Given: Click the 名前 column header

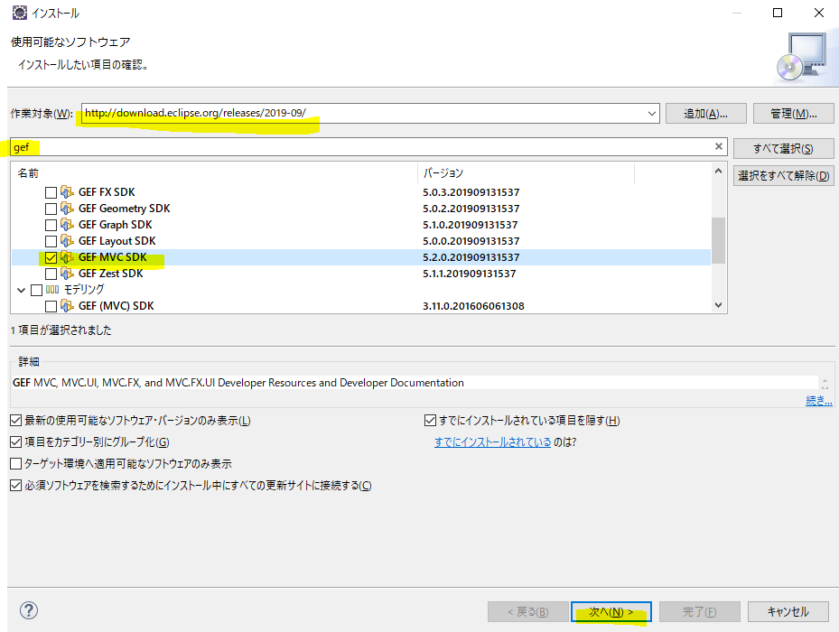Looking at the screenshot, I should tap(214, 172).
